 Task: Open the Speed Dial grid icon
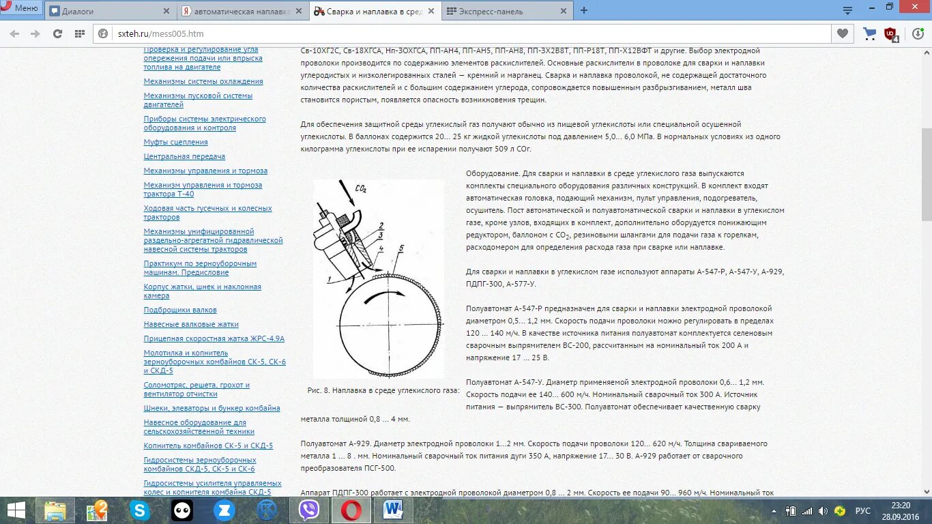point(79,33)
